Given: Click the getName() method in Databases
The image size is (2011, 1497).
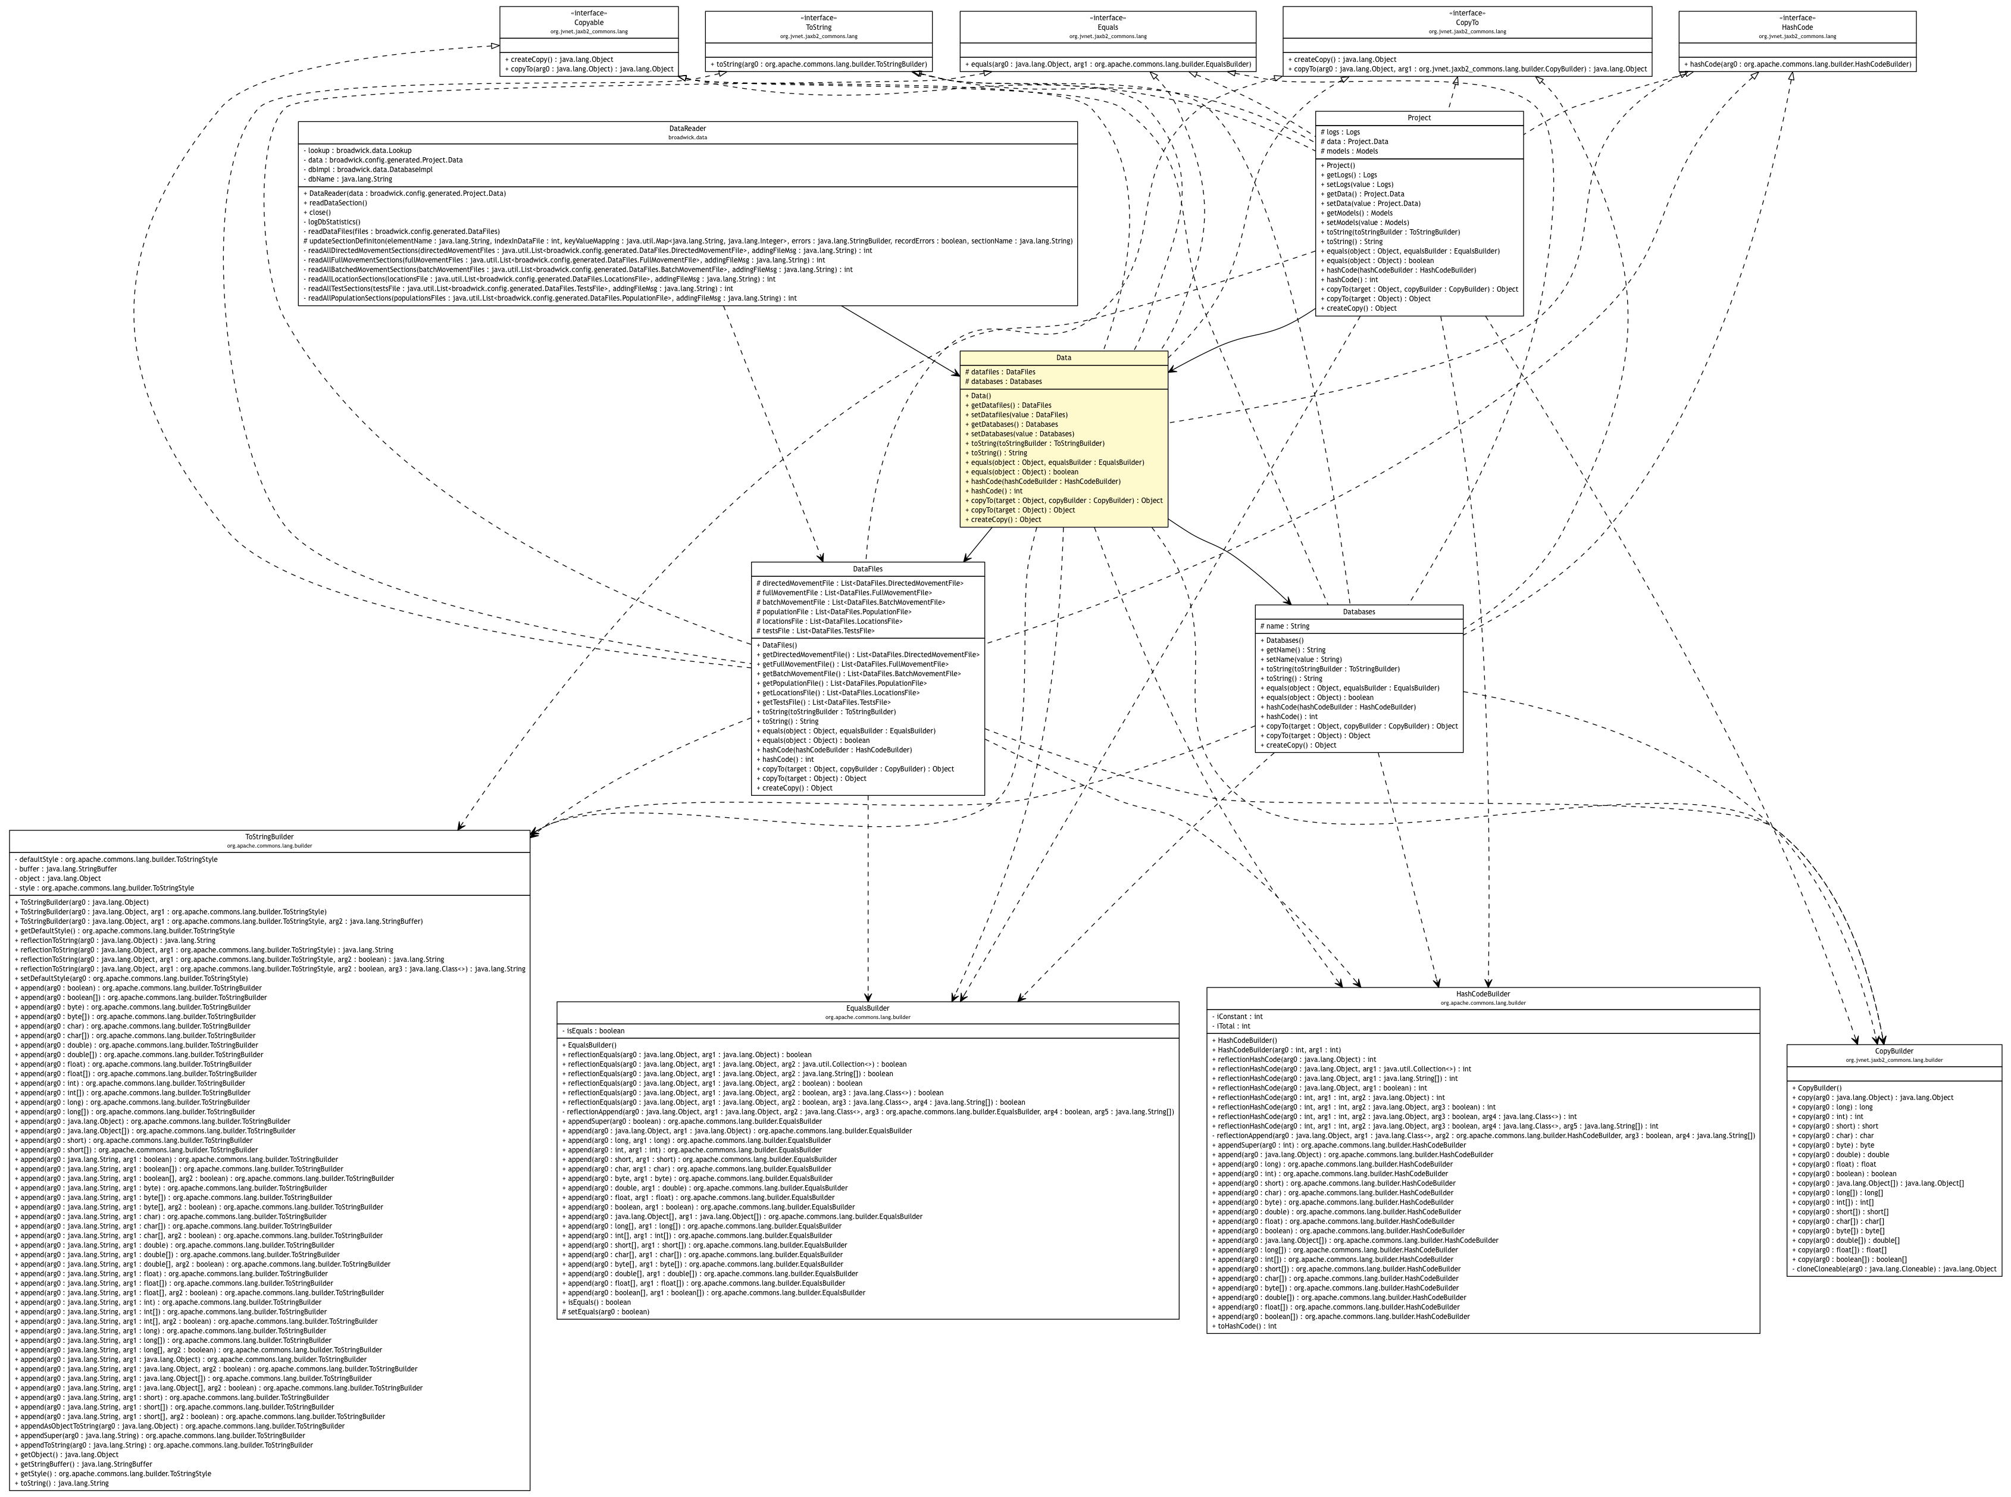Looking at the screenshot, I should [1293, 650].
